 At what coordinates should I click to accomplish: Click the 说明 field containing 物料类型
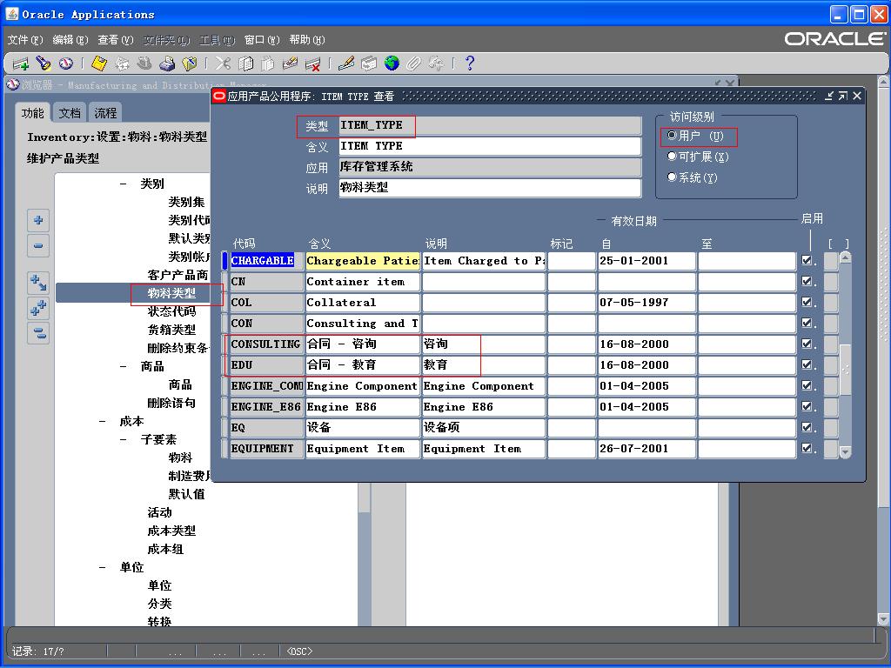pyautogui.click(x=490, y=188)
